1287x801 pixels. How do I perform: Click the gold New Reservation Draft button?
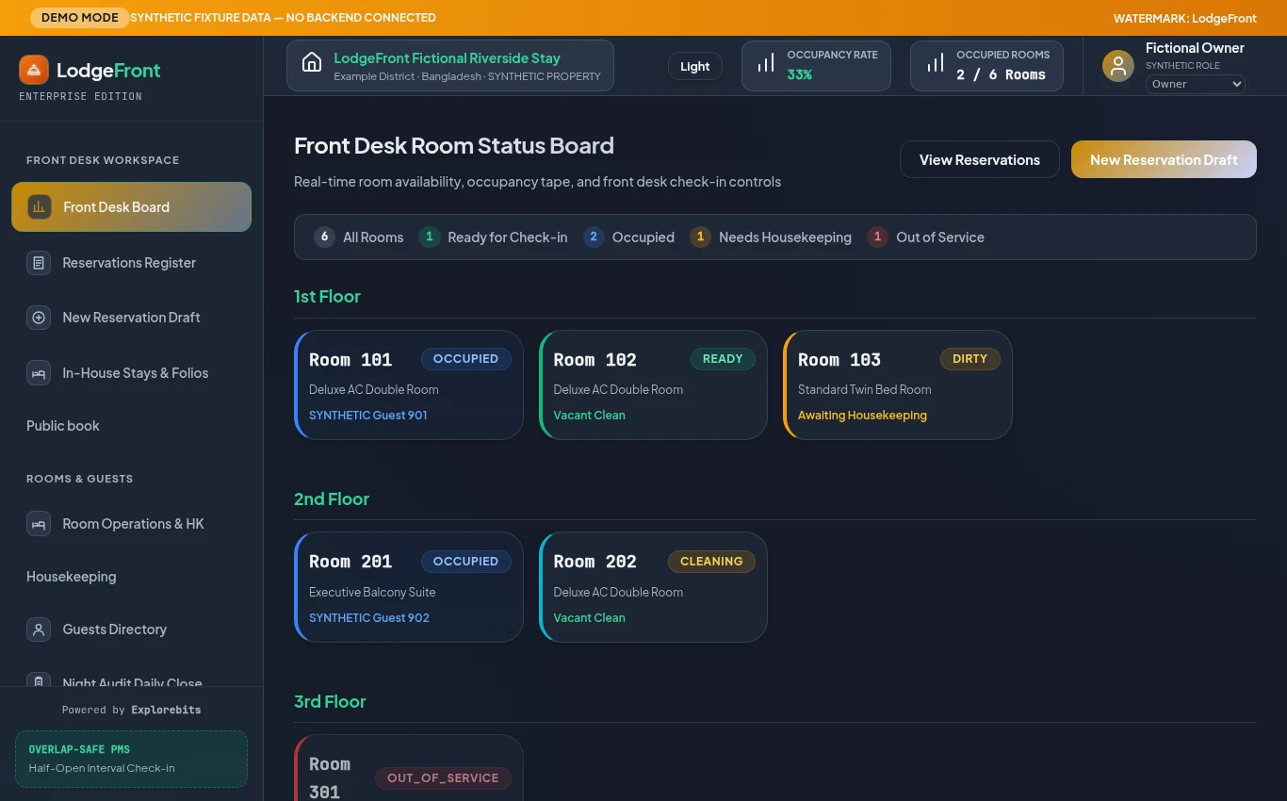[1164, 159]
